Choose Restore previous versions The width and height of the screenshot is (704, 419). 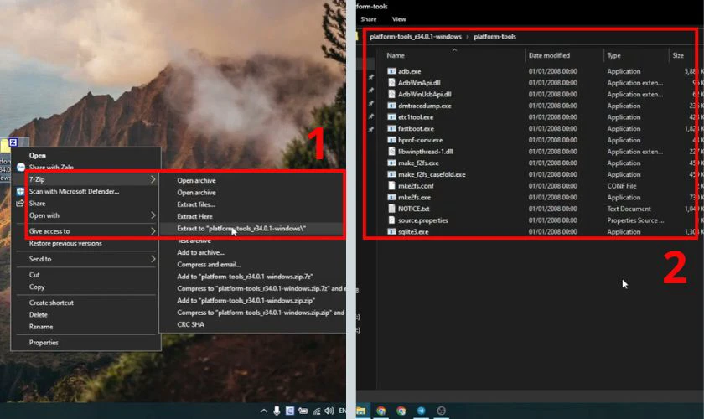click(65, 243)
